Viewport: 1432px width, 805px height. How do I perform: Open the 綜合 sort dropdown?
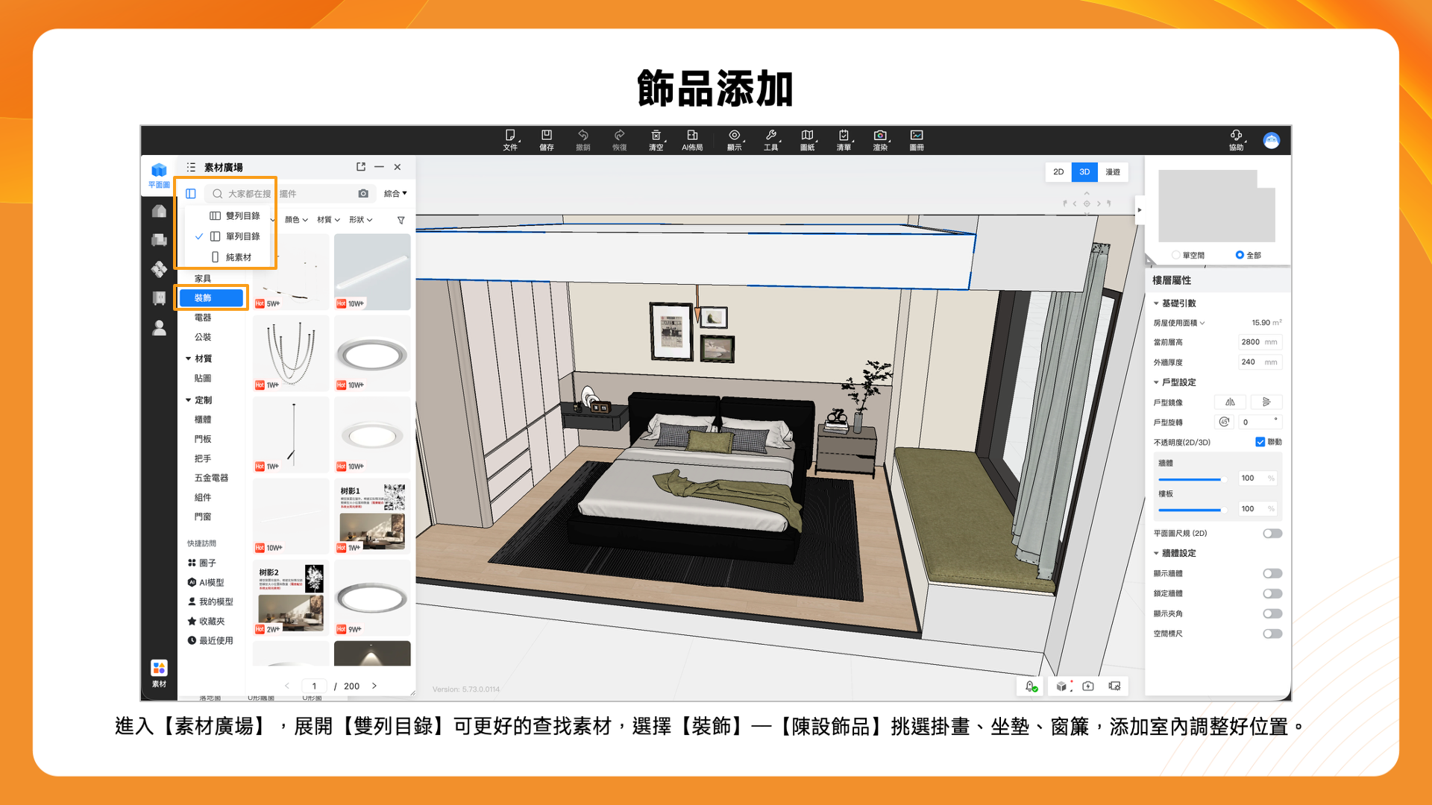(395, 194)
